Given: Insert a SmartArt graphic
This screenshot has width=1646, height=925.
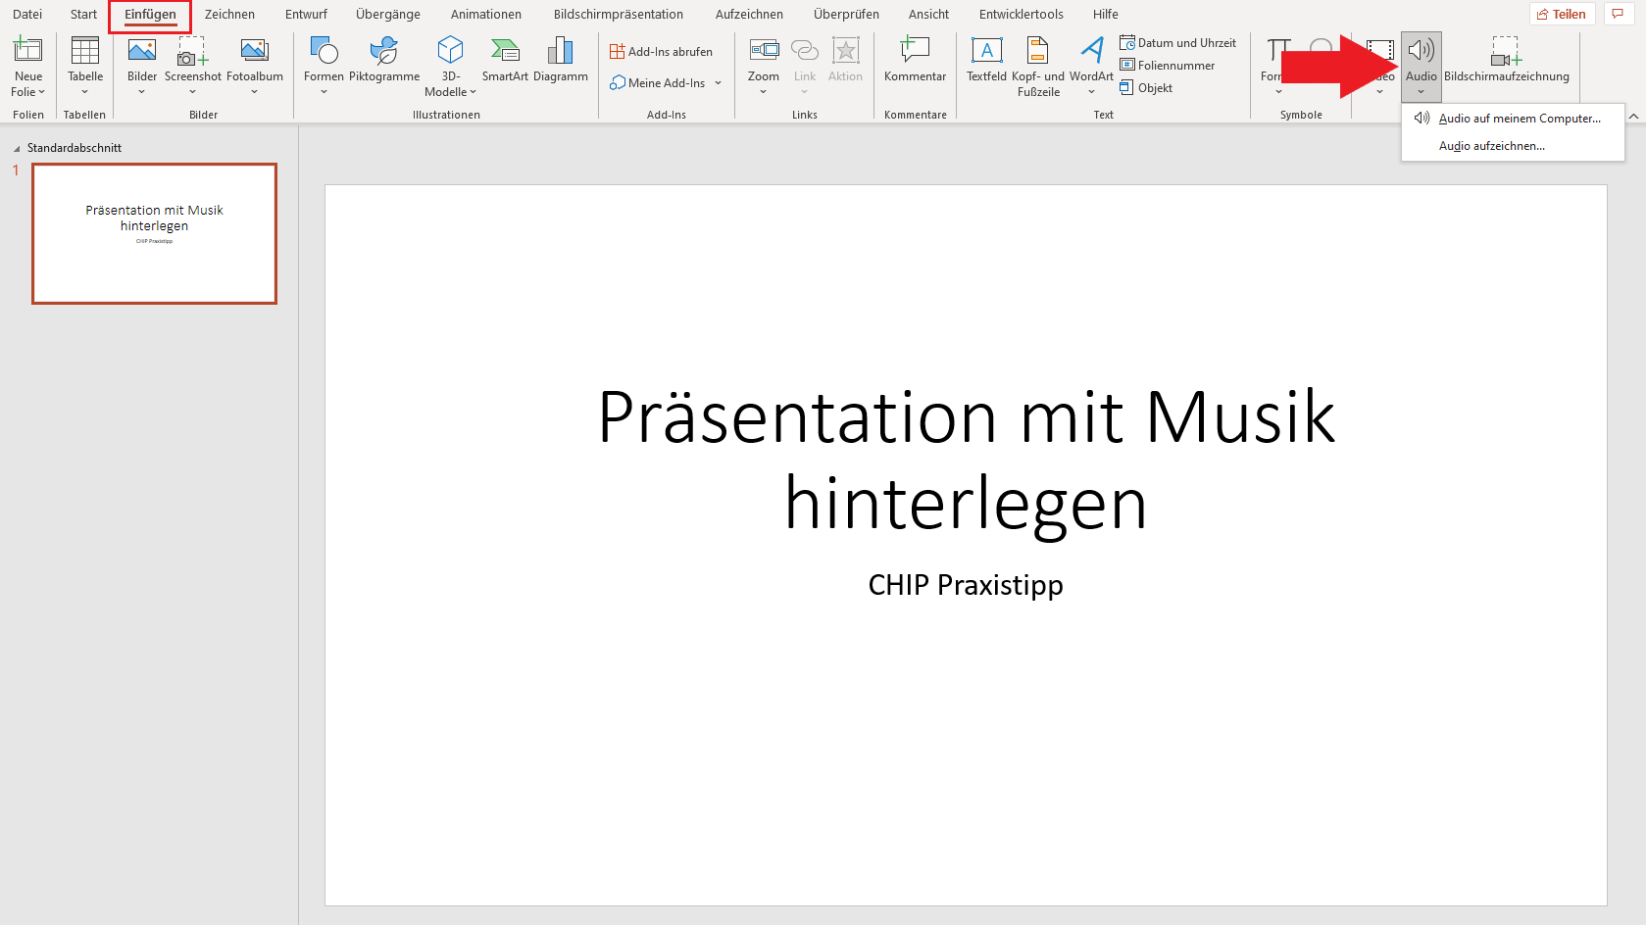Looking at the screenshot, I should point(505,59).
